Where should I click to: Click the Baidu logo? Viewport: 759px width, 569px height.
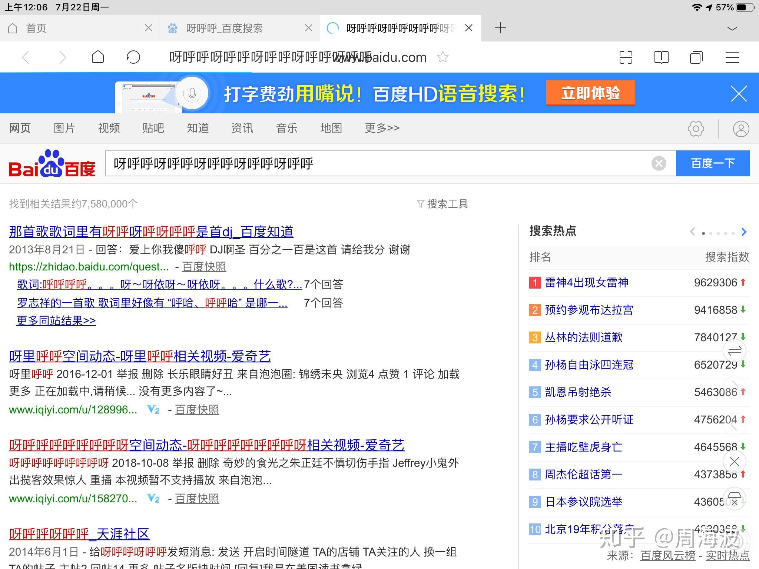[x=52, y=163]
